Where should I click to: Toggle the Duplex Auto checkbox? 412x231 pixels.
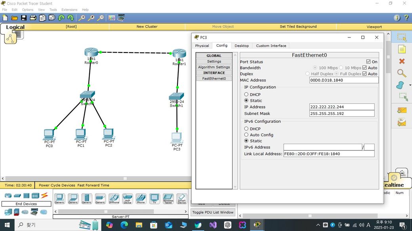click(x=365, y=74)
